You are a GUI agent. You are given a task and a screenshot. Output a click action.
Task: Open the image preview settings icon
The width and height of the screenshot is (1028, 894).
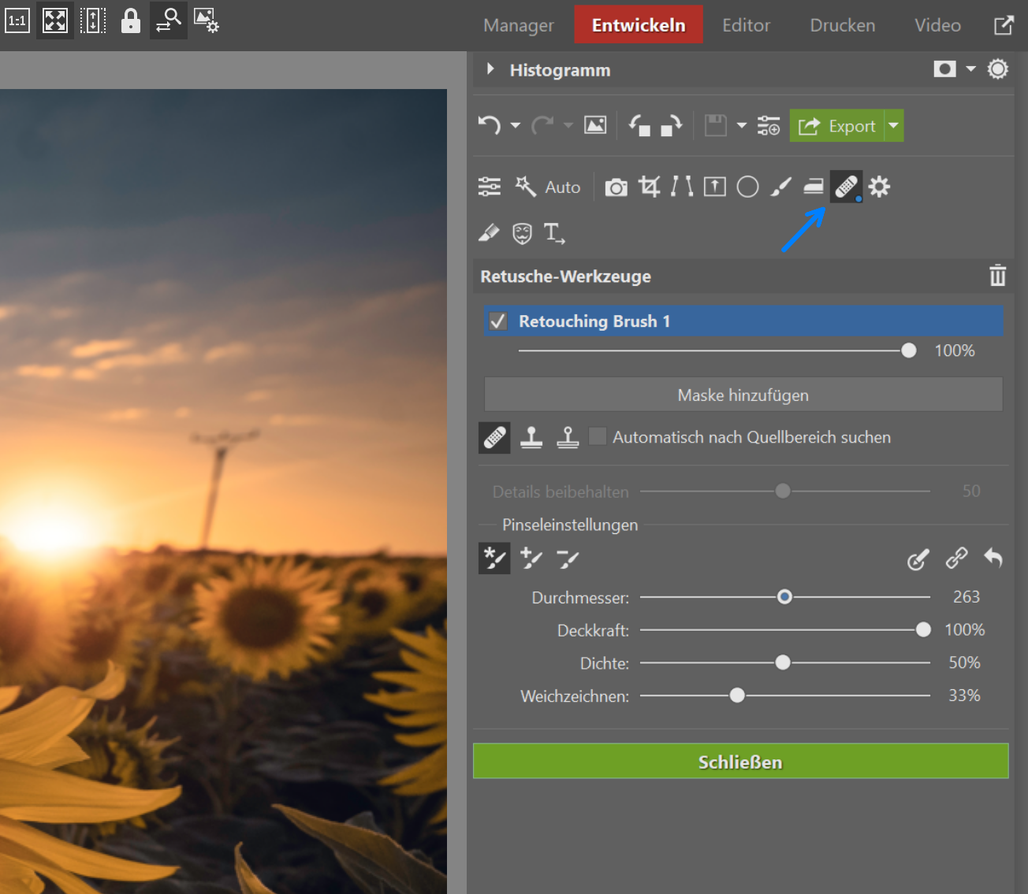(x=207, y=21)
